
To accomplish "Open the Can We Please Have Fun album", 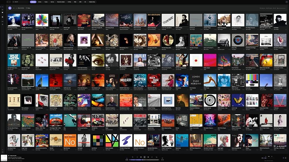I will (x=14, y=60).
